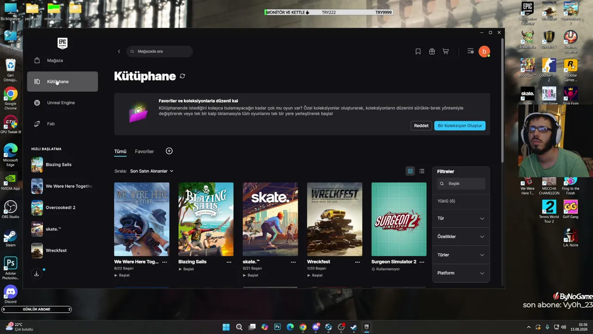Open the Surgeon Simulator 2 cover art
The image size is (593, 334).
click(399, 219)
